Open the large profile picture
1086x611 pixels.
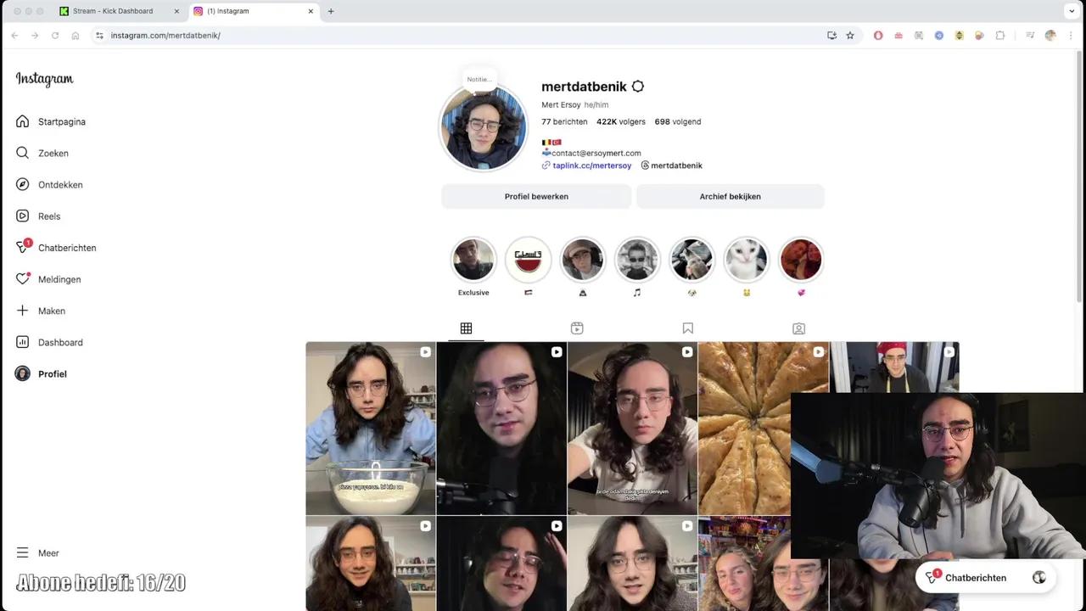point(483,127)
